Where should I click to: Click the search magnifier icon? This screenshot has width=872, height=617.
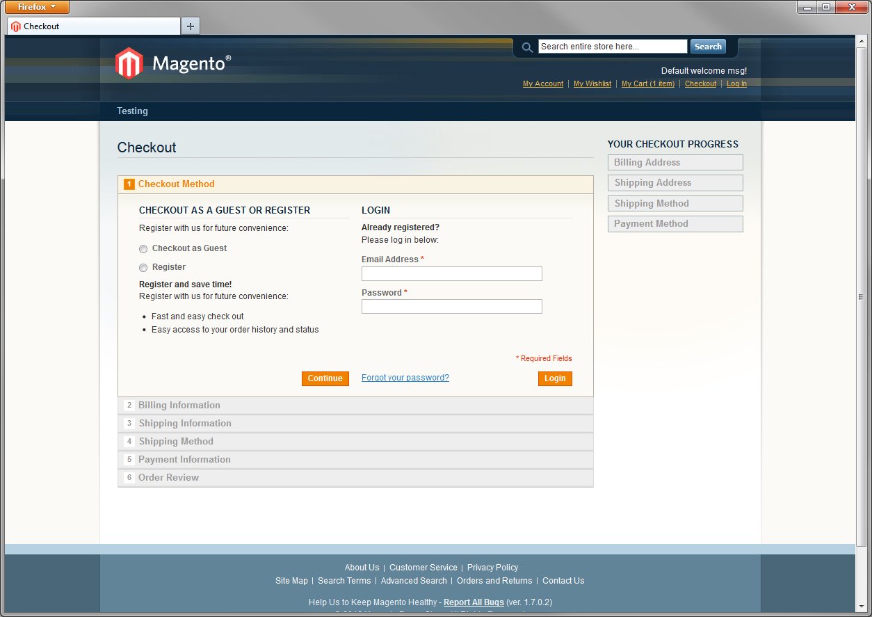click(x=527, y=47)
